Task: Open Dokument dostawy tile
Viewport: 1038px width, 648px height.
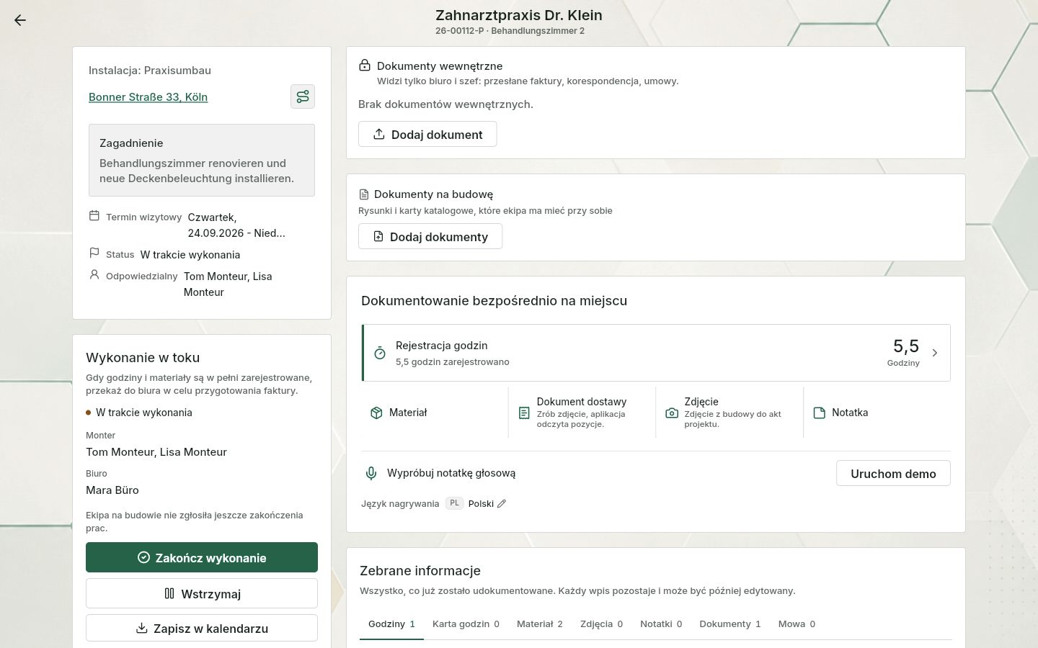Action: (x=582, y=413)
